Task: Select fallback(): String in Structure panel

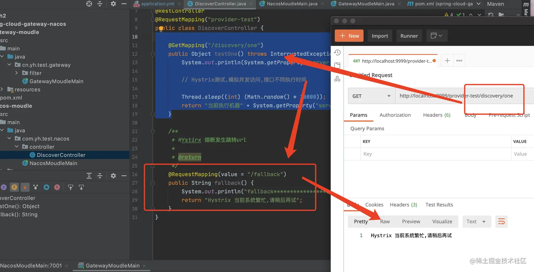Action: [19, 215]
